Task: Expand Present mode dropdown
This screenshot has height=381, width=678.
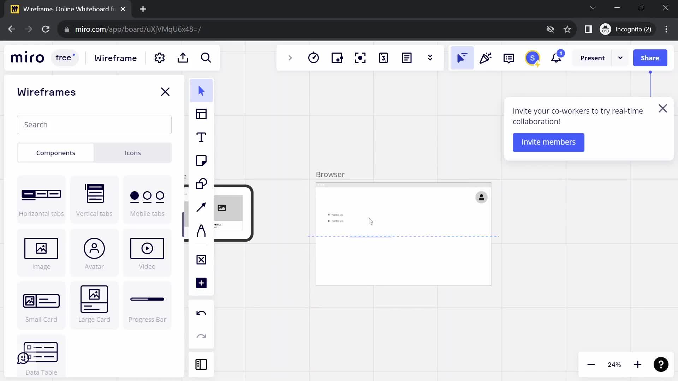Action: click(620, 58)
